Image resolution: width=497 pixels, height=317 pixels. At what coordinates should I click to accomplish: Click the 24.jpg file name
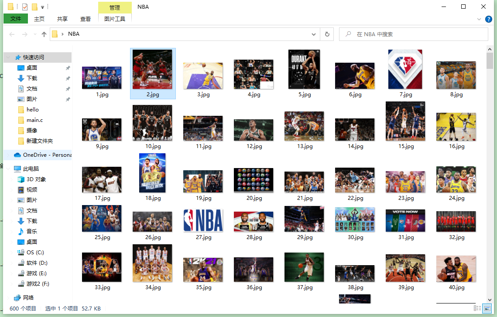457,198
